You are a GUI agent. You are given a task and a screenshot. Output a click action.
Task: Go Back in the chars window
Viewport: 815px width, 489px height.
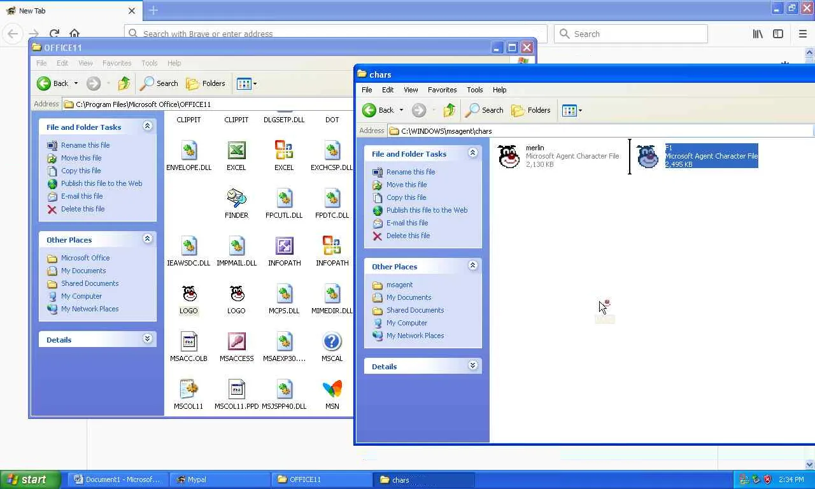tap(378, 110)
